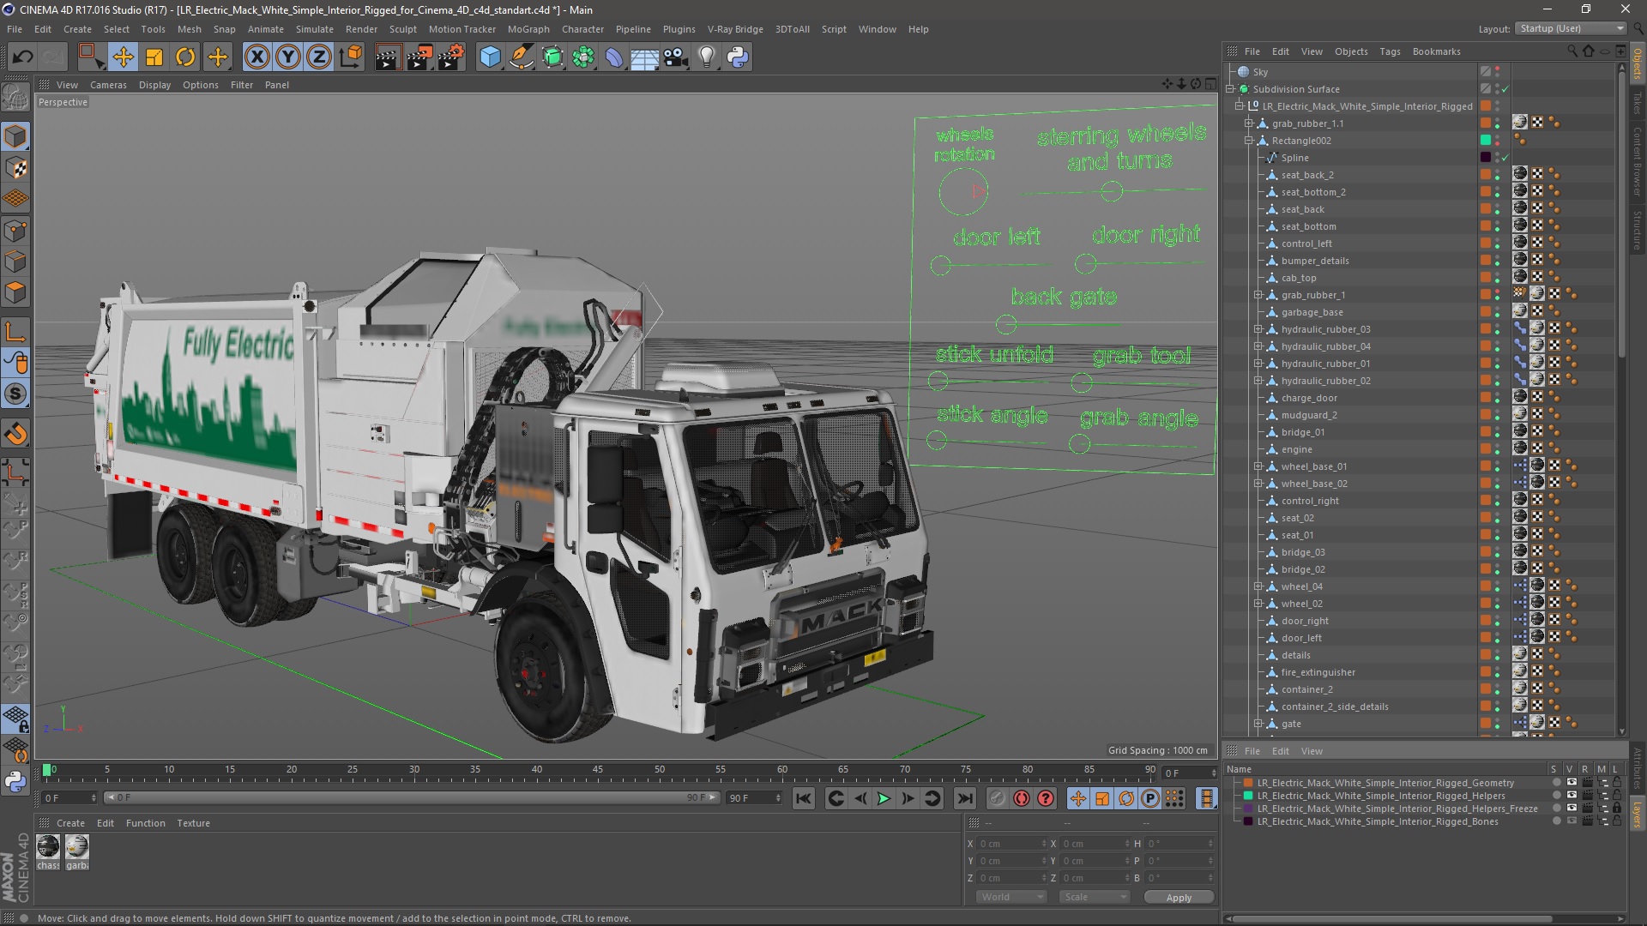
Task: Click the Apply button
Action: 1179,897
